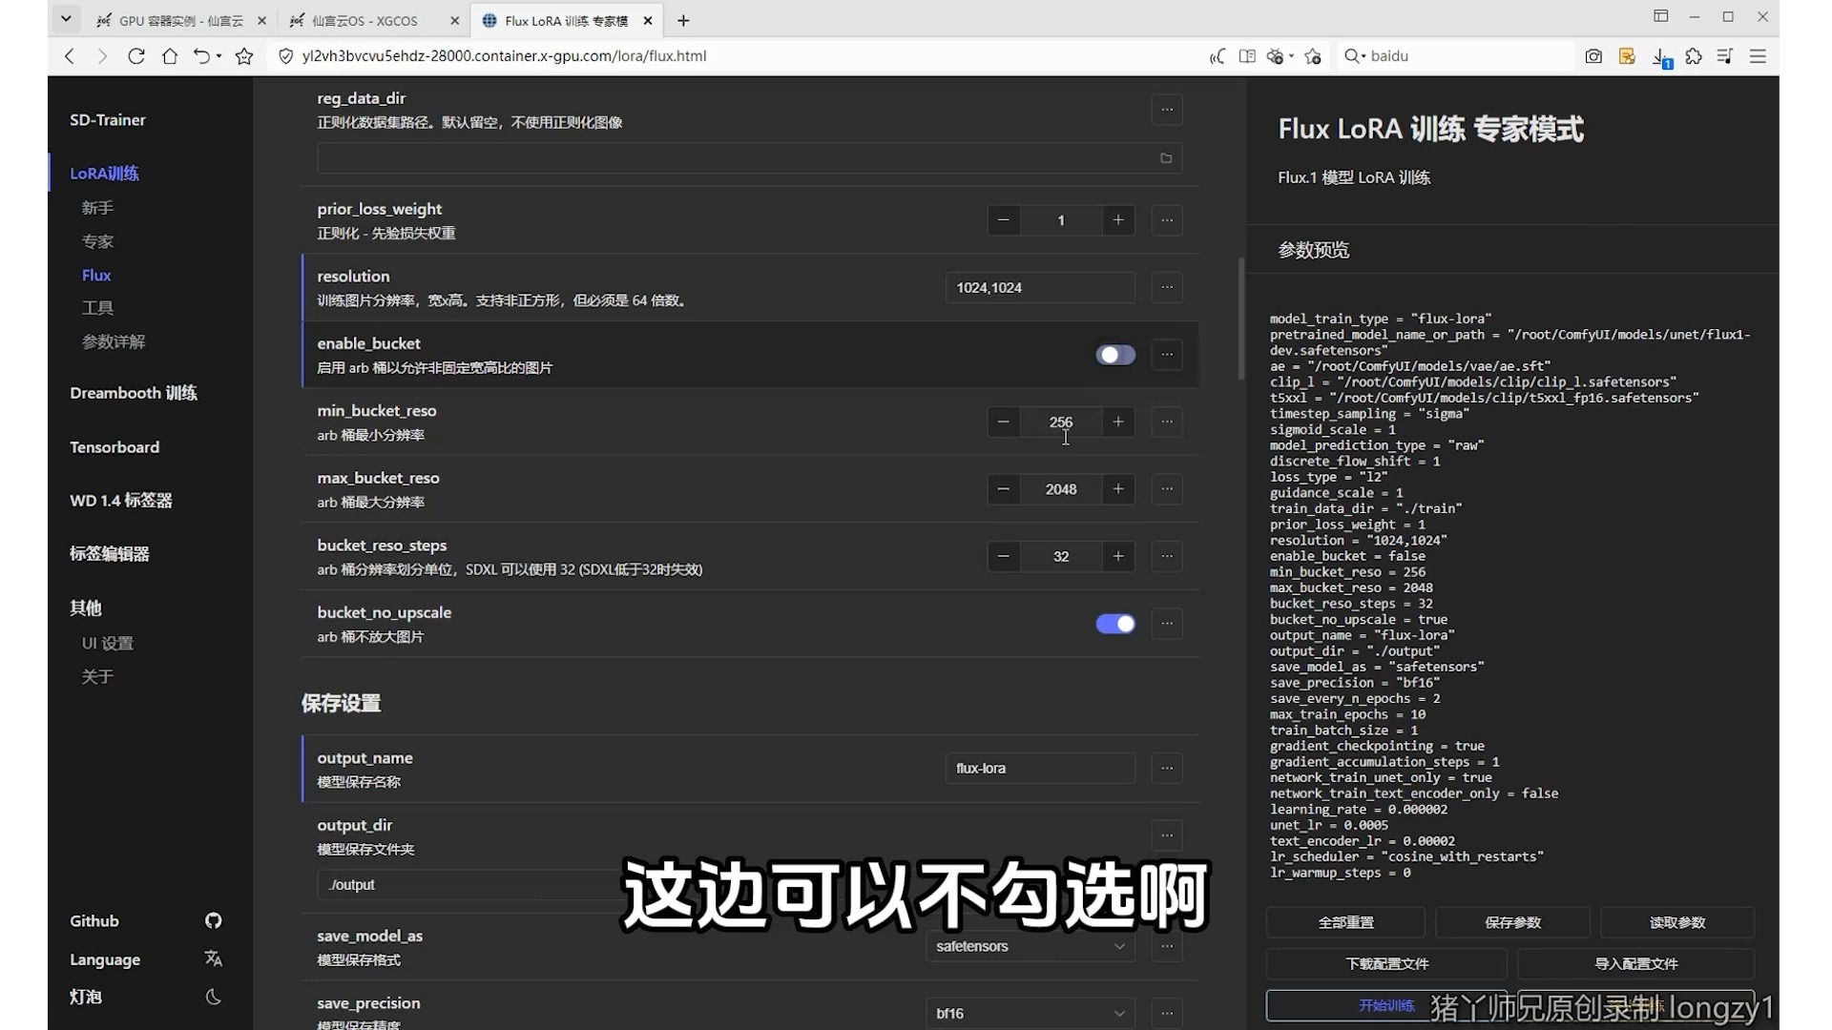Viewport: 1832px width, 1030px height.
Task: Open 工具 sidebar item
Action: coord(97,308)
